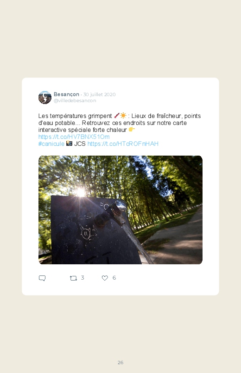241x373 pixels.
Task: Click the like count 6
Action: coord(114,278)
